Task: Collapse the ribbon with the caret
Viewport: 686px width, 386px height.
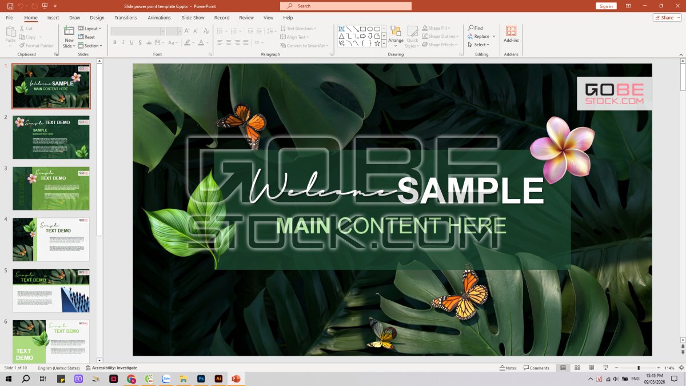Action: pyautogui.click(x=680, y=54)
